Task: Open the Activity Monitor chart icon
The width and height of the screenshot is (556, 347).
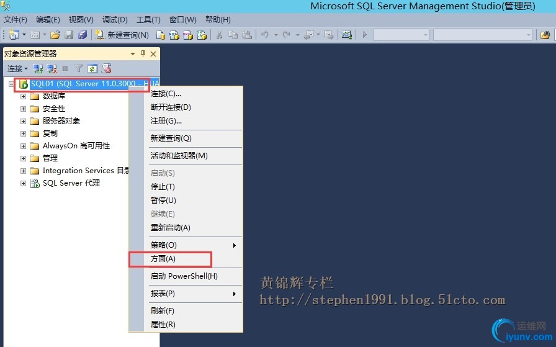Action: (346, 35)
